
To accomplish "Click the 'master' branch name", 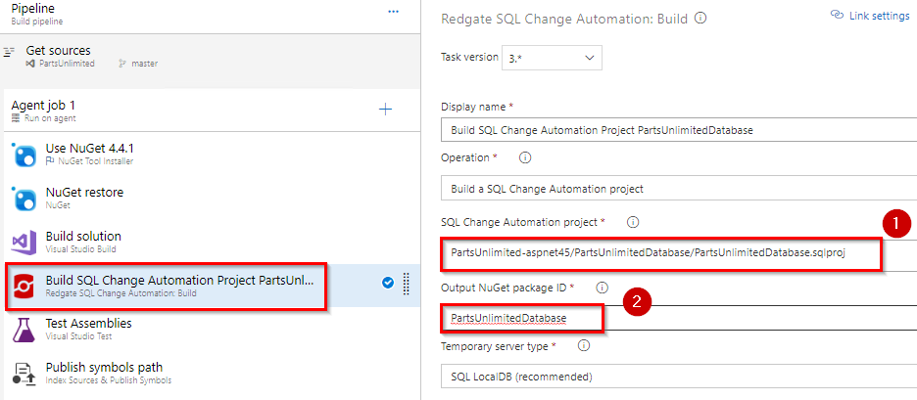I will [144, 64].
